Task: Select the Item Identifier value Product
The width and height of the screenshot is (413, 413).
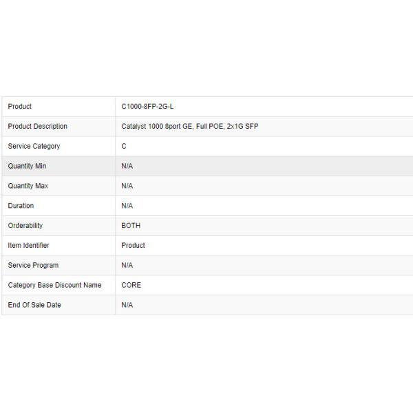Action: click(133, 246)
